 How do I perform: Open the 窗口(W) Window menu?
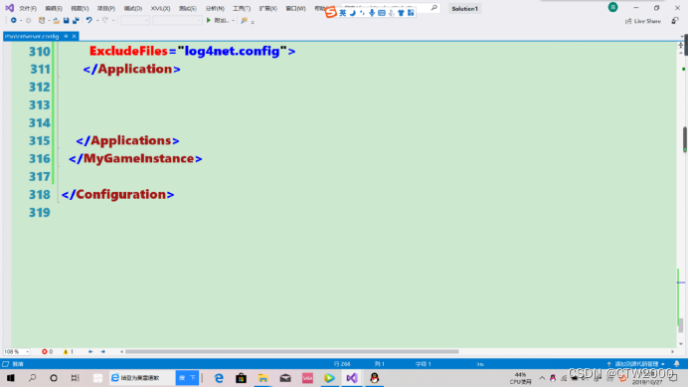tap(295, 8)
